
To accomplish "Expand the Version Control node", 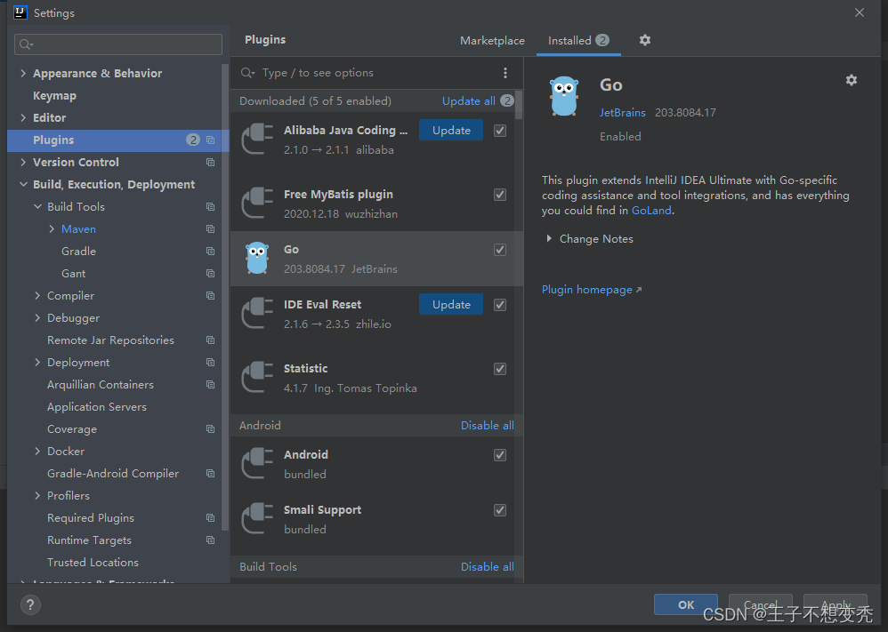I will point(23,163).
